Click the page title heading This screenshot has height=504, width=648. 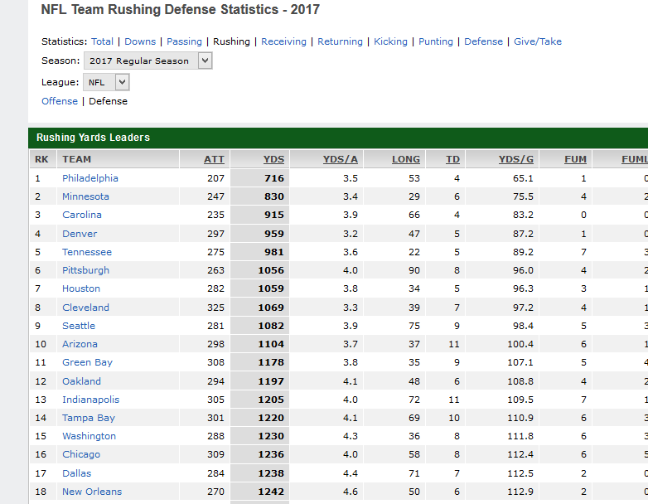point(180,9)
